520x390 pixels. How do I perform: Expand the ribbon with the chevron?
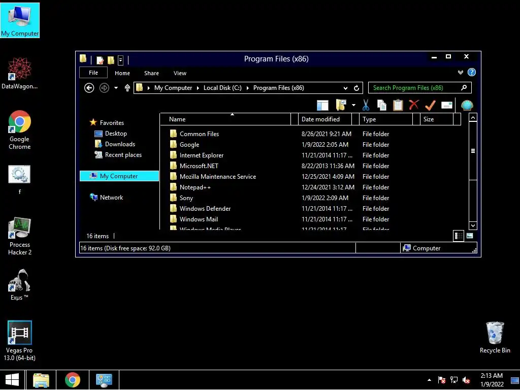point(460,72)
